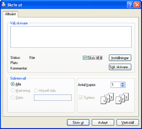Focus the Sidor page range field

53,98
